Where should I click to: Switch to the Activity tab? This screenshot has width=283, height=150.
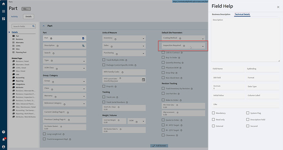pos(14,16)
